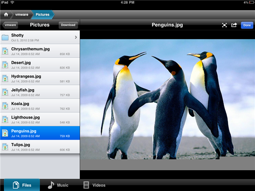This screenshot has width=255, height=191.
Task: Select the Files tab
Action: 22,185
